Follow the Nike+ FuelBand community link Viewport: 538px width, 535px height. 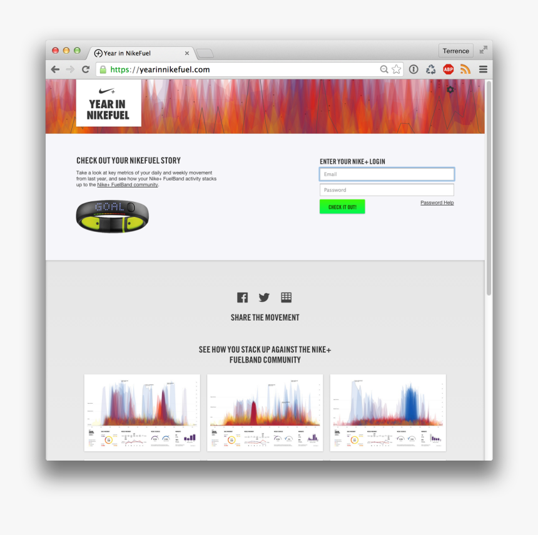click(127, 184)
